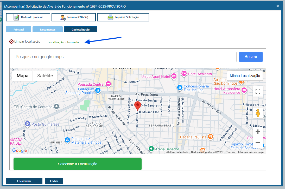Click Hotel Atmosfera Residence pin
Viewport: 285px width, 189px height.
click(244, 90)
